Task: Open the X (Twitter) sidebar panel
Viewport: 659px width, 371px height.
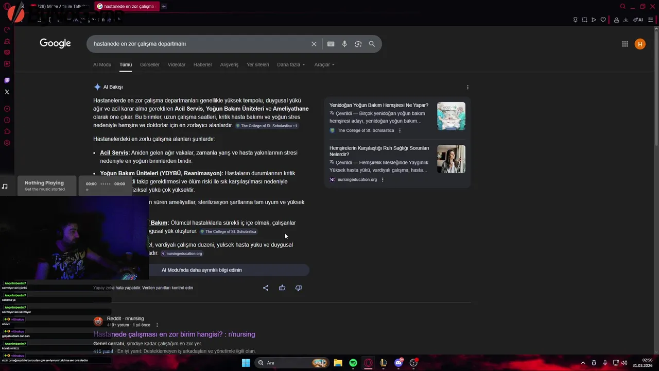Action: 7,92
